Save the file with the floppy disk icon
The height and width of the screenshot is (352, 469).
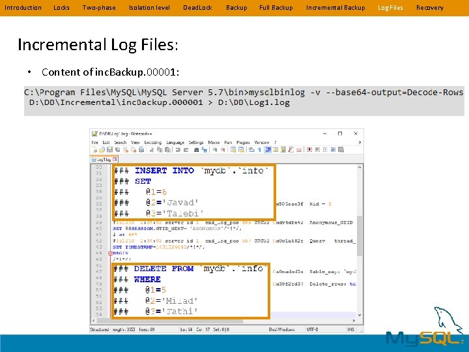coord(109,150)
